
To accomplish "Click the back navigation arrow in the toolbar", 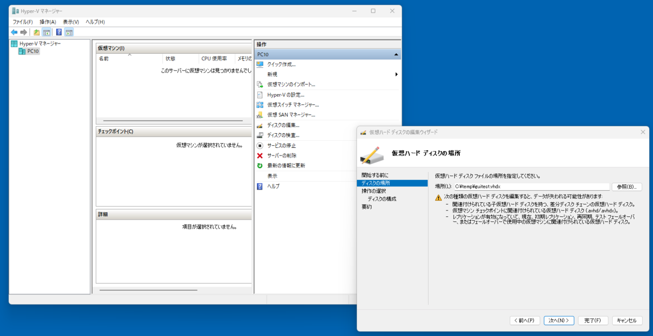I will coord(14,32).
